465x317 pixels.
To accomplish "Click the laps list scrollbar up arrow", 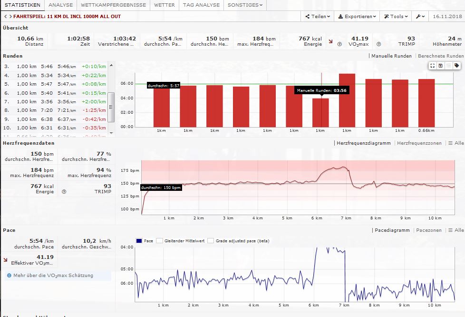I will [x=111, y=65].
